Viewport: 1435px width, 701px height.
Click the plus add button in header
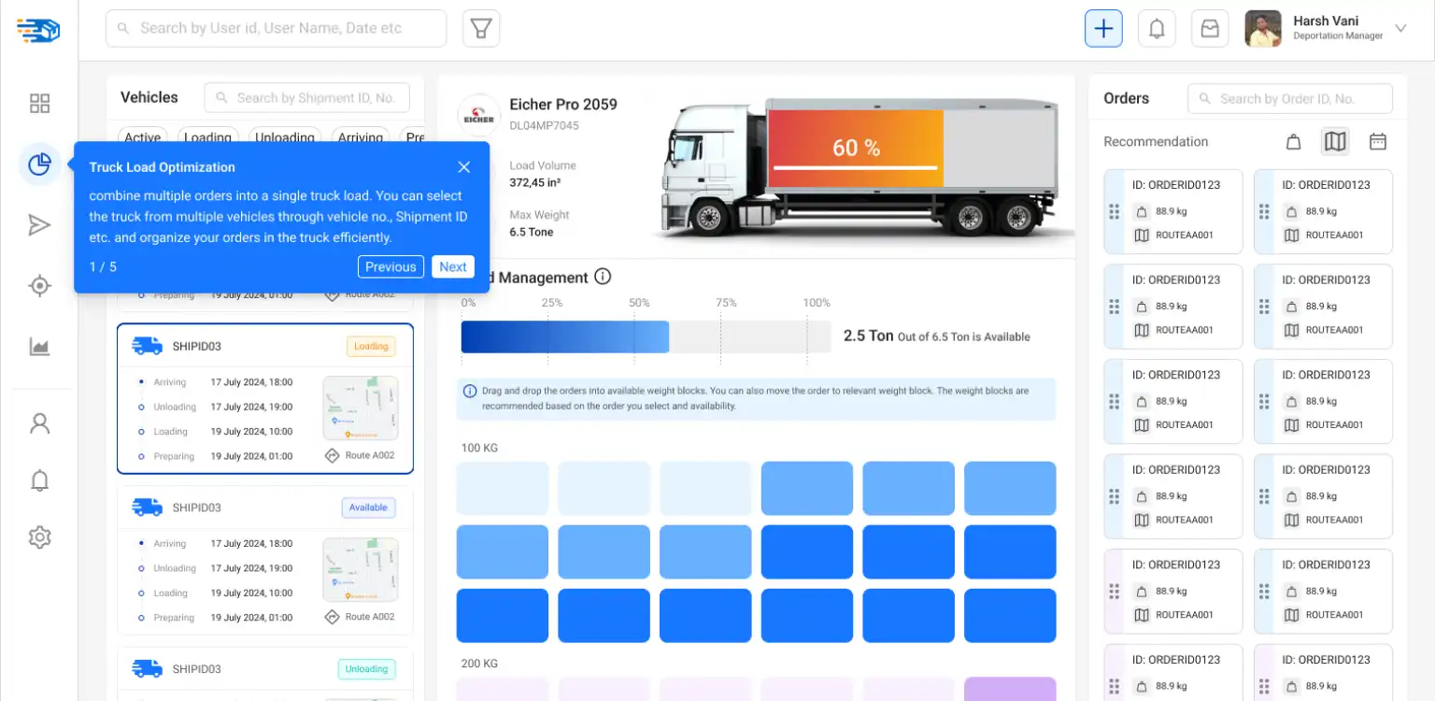[x=1103, y=28]
